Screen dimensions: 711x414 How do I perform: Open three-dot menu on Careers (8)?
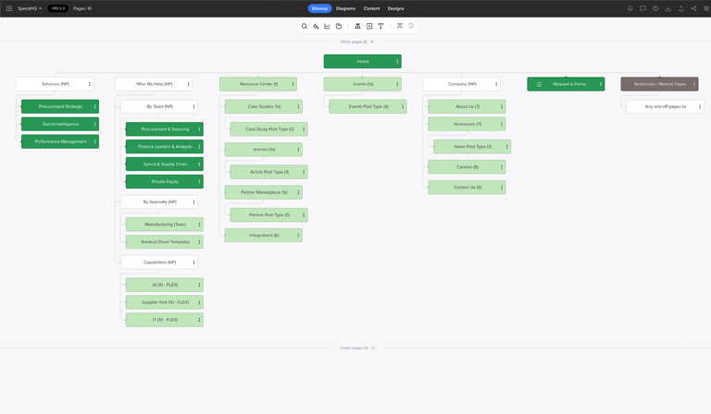coord(502,167)
